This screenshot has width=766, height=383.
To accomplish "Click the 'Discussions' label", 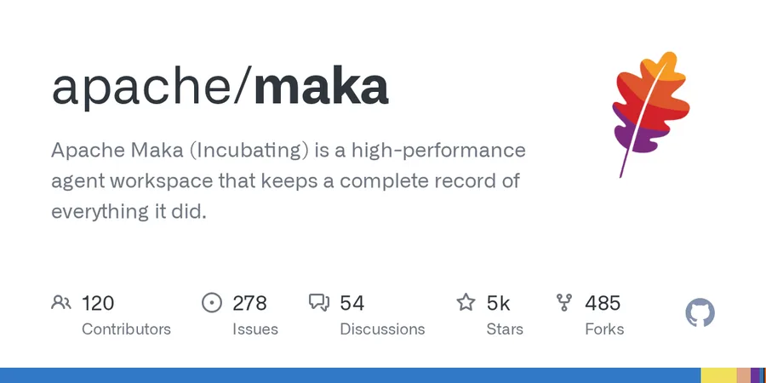I will (382, 329).
